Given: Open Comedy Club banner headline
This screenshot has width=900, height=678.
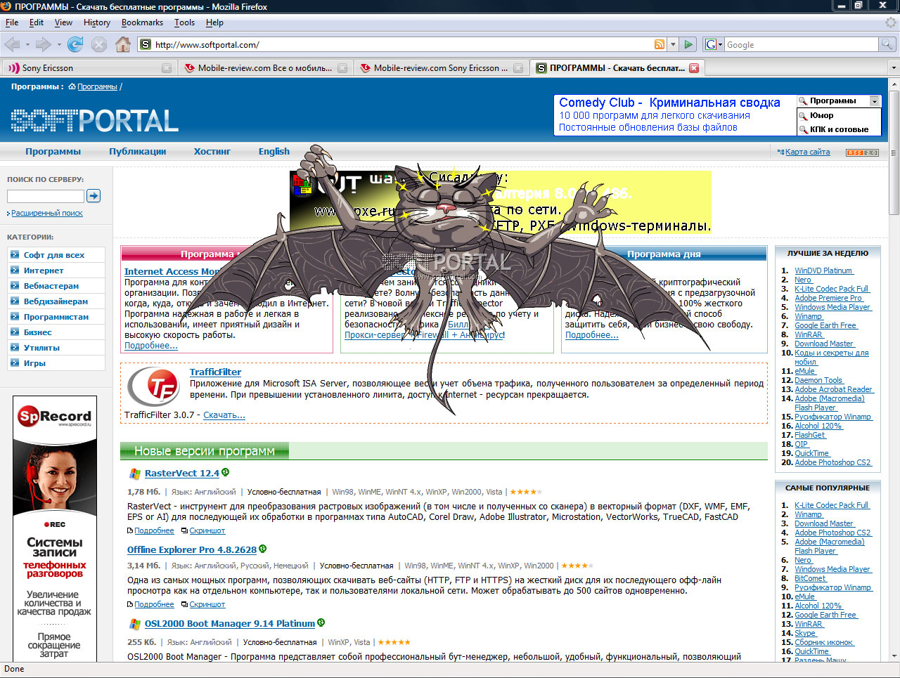Looking at the screenshot, I should tap(669, 103).
